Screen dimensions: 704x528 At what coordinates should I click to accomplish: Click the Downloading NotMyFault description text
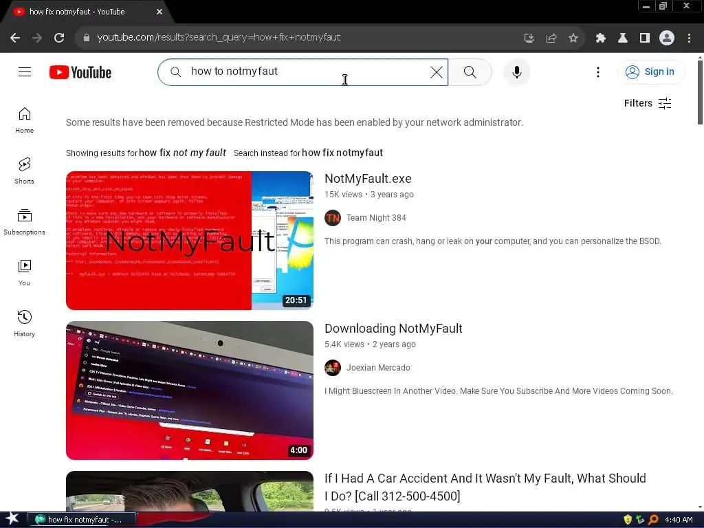coord(498,391)
